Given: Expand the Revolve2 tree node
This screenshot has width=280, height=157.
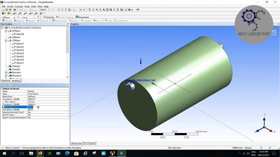Looking at the screenshot, I should pyautogui.click(x=6, y=76).
